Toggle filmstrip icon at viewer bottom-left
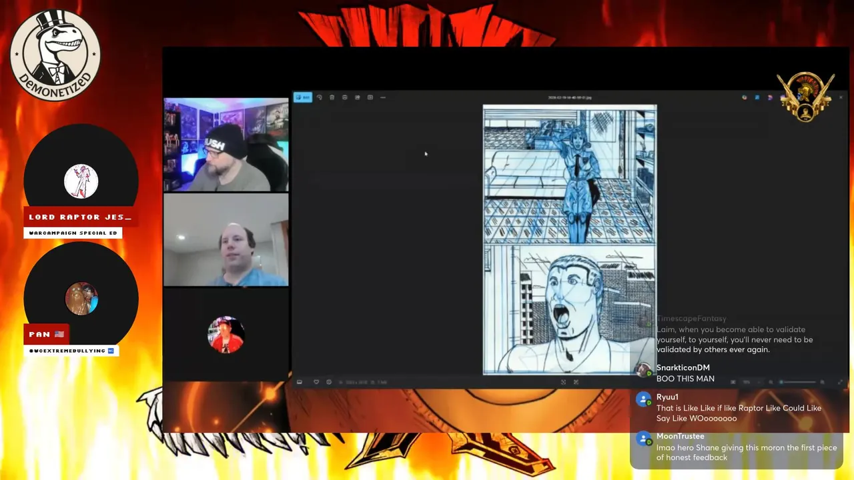854x480 pixels. point(300,382)
